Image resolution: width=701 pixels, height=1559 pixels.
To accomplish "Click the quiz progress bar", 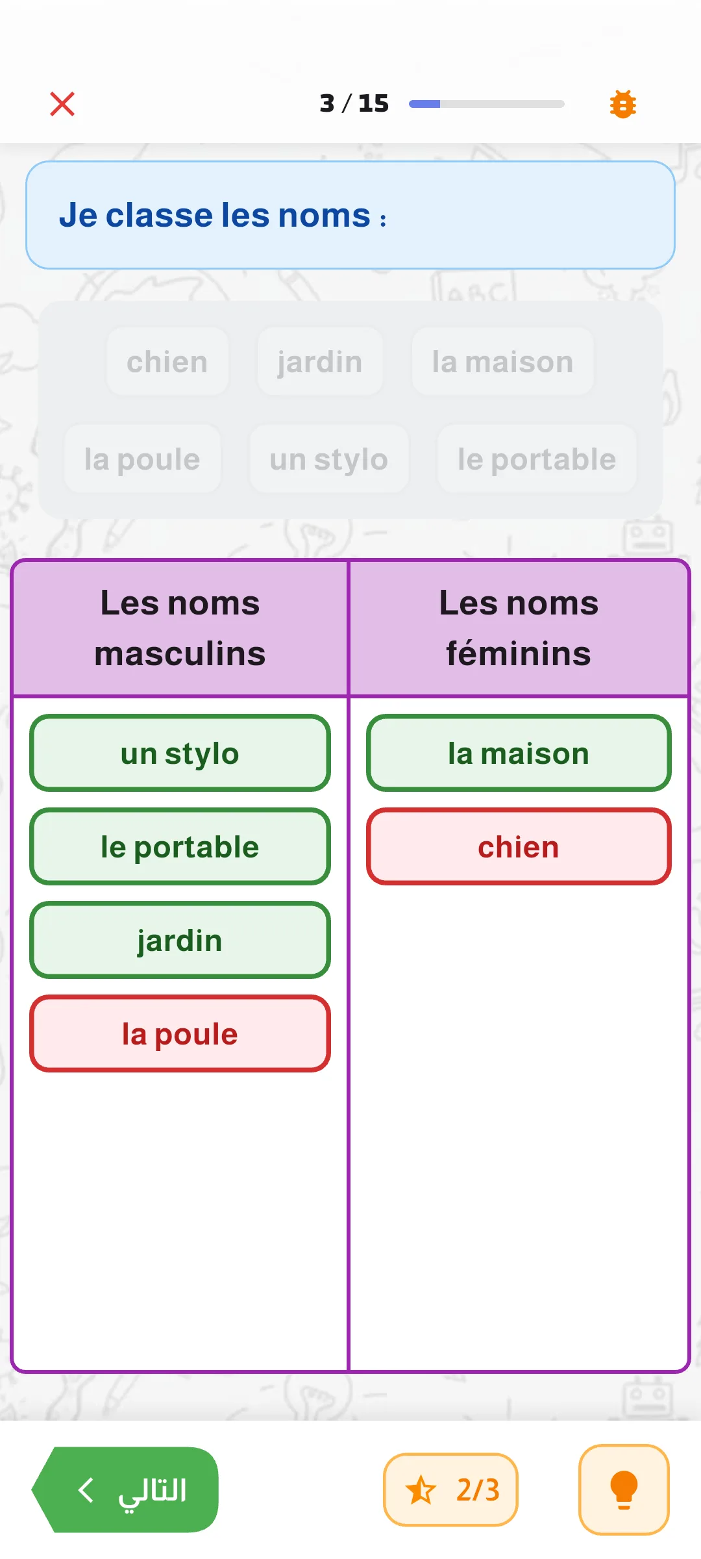I will pyautogui.click(x=486, y=104).
